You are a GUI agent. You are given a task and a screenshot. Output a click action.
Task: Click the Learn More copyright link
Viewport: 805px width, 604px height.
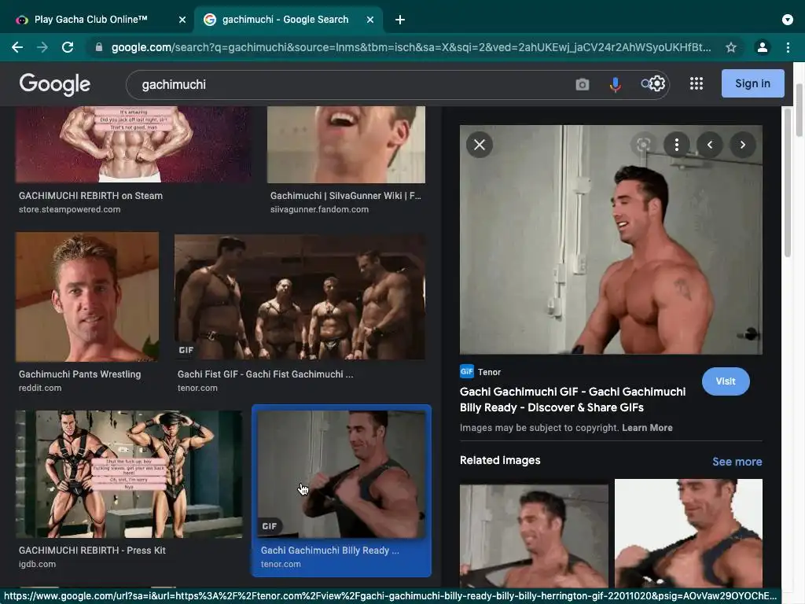pyautogui.click(x=647, y=428)
